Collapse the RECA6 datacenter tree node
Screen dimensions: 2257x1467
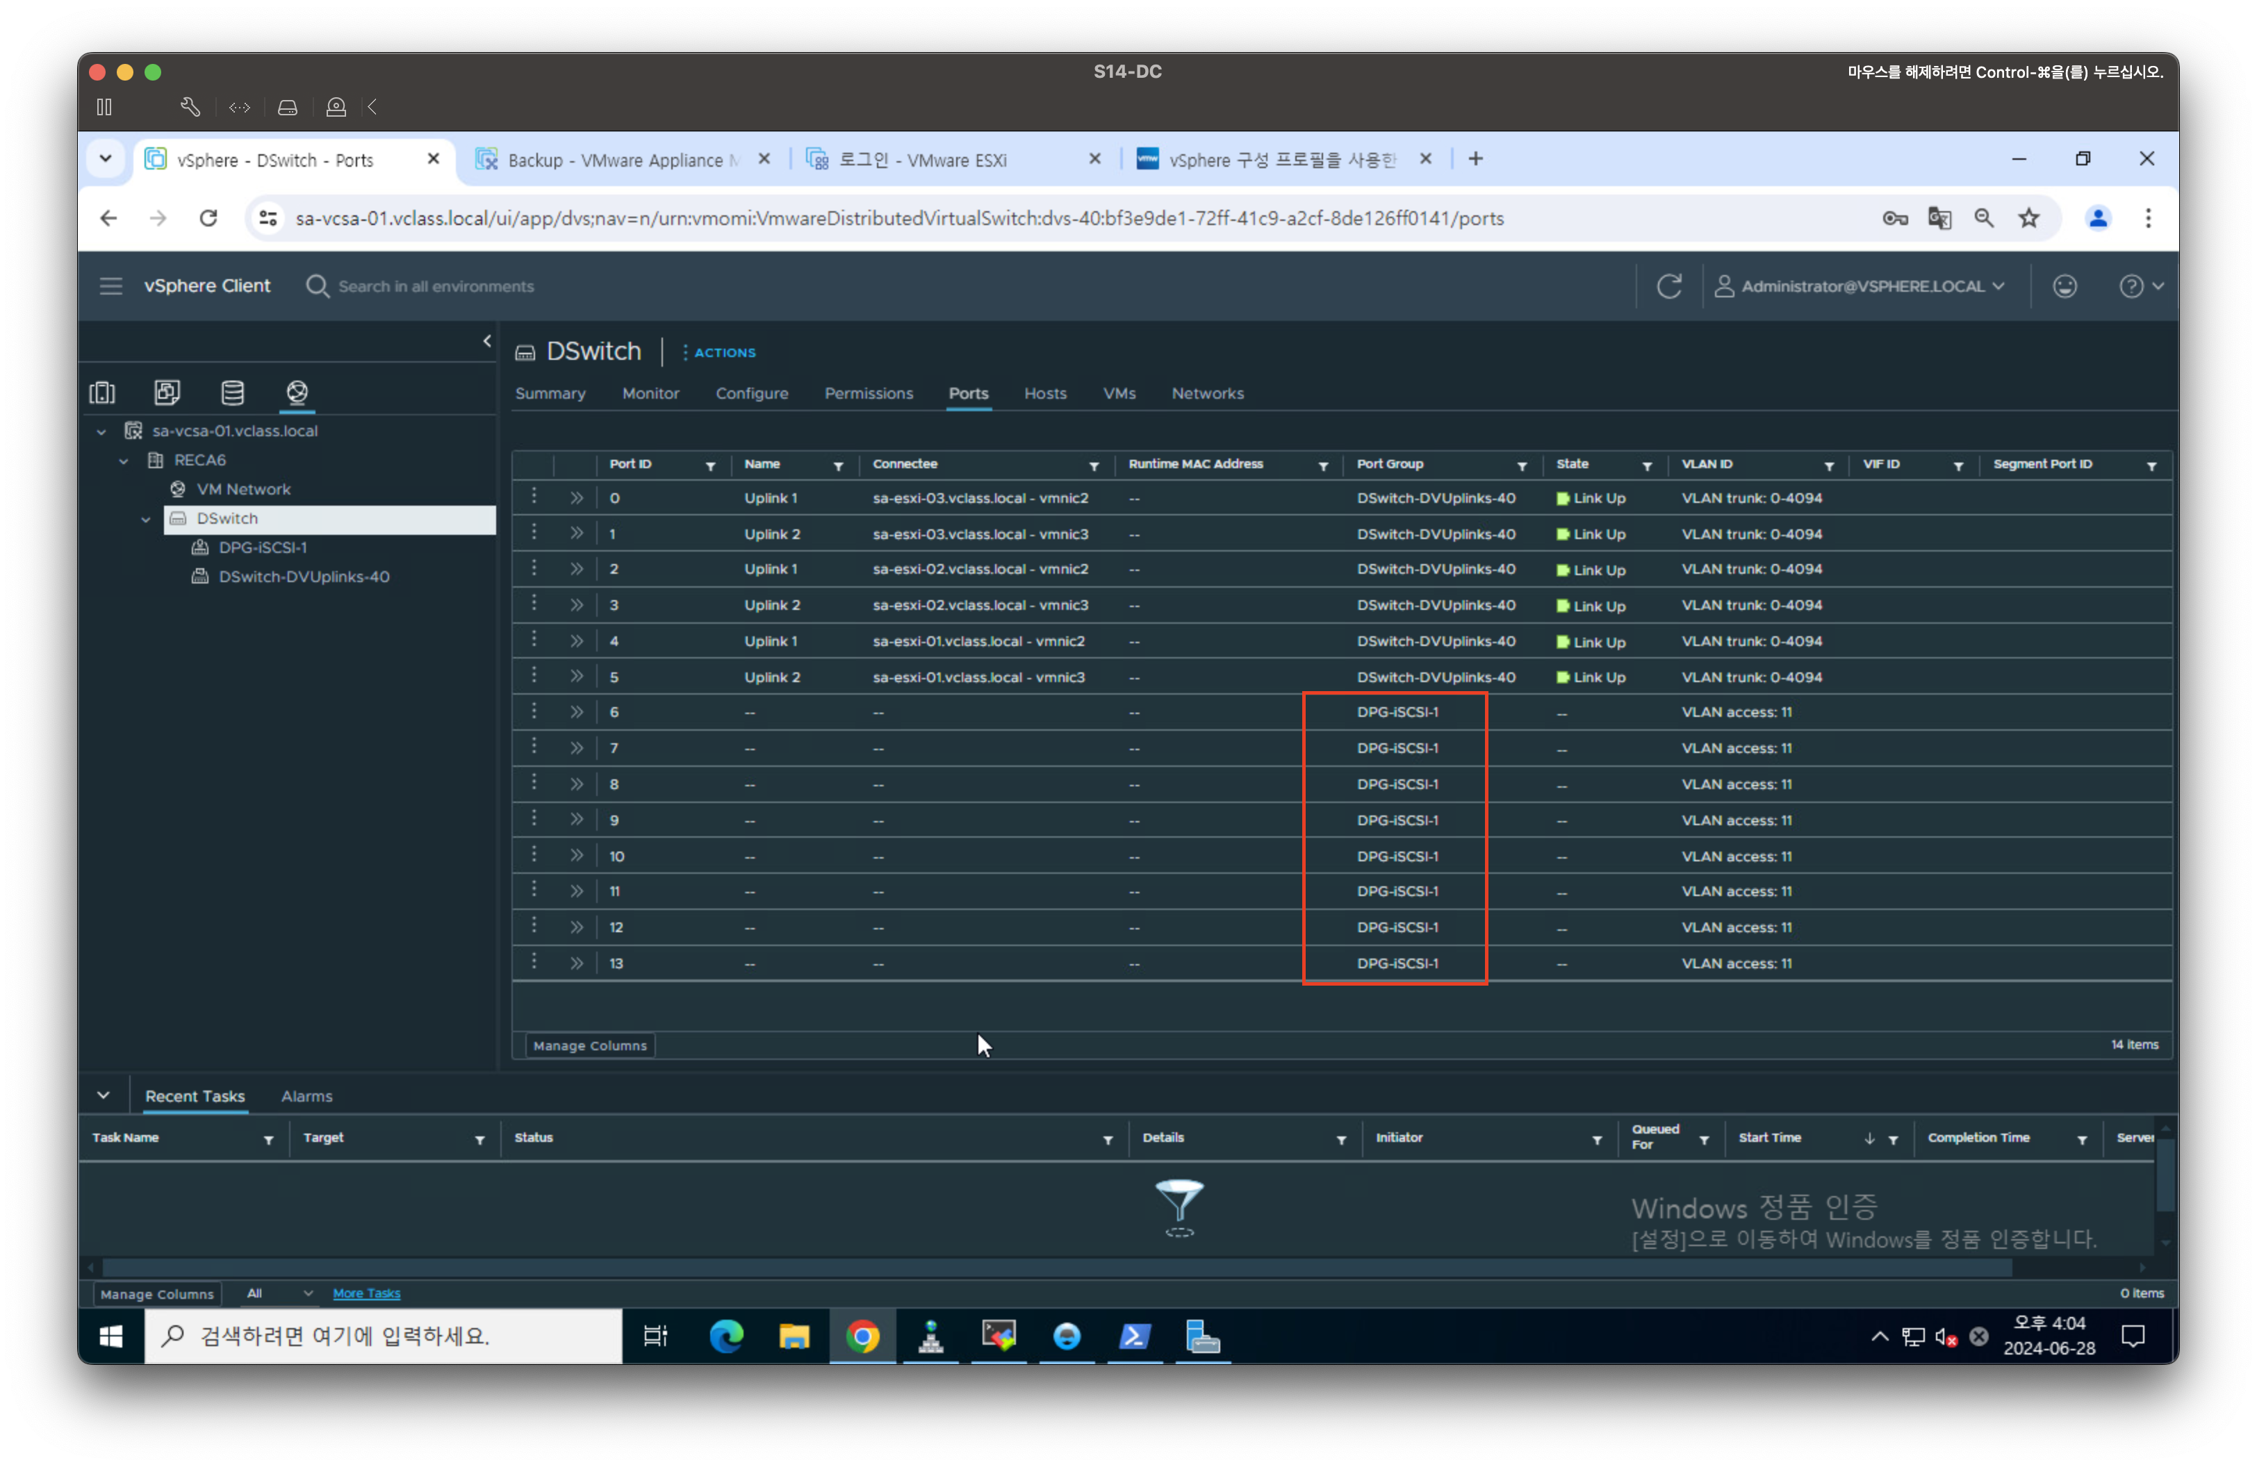(x=123, y=461)
